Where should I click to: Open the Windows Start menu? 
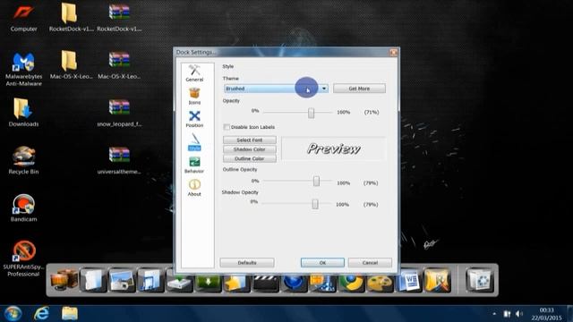pos(13,313)
